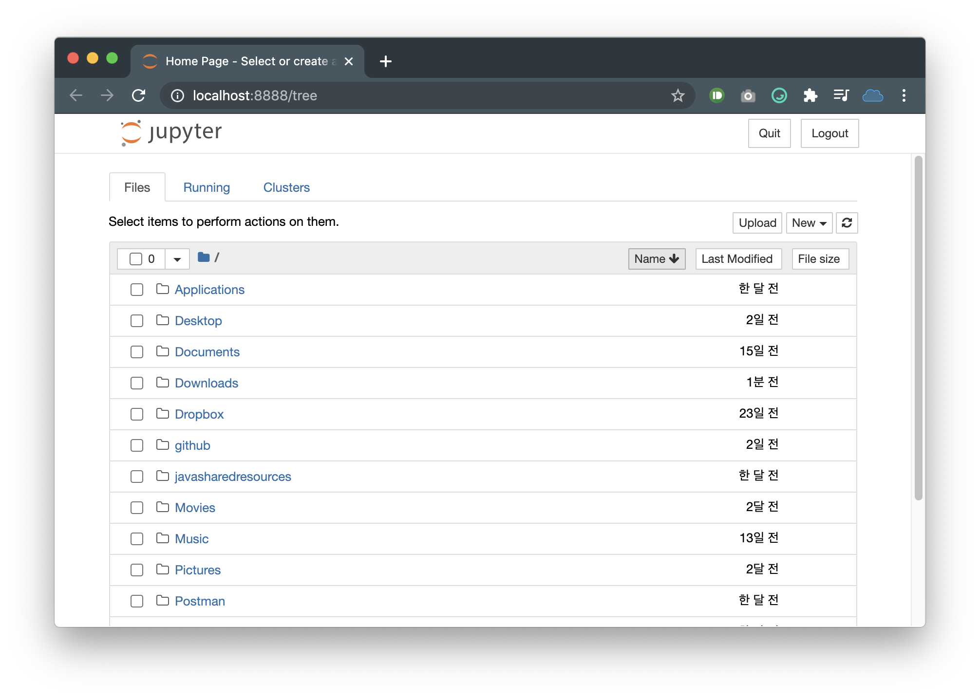Viewport: 980px width, 699px height.
Task: Toggle the select-all items checkbox
Action: tap(136, 259)
